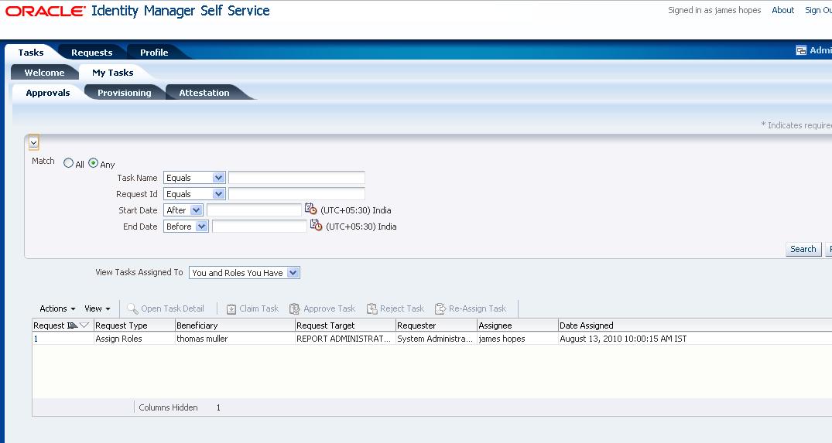Open the About link
Viewport: 832px width, 443px height.
[782, 10]
